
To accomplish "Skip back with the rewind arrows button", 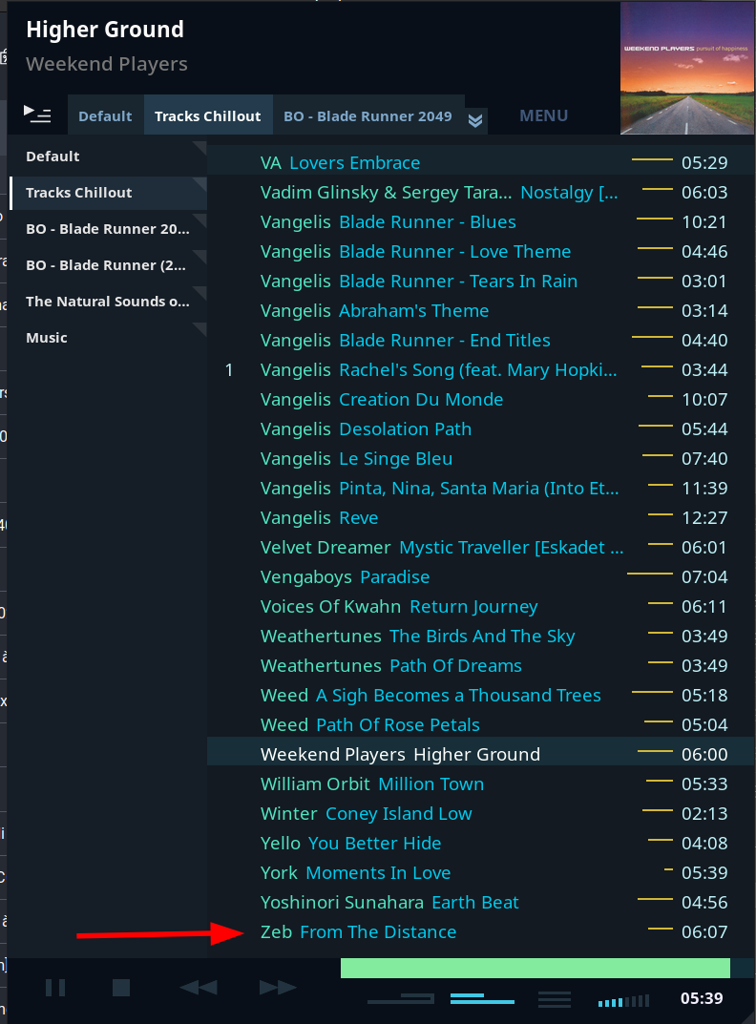I will [x=199, y=988].
